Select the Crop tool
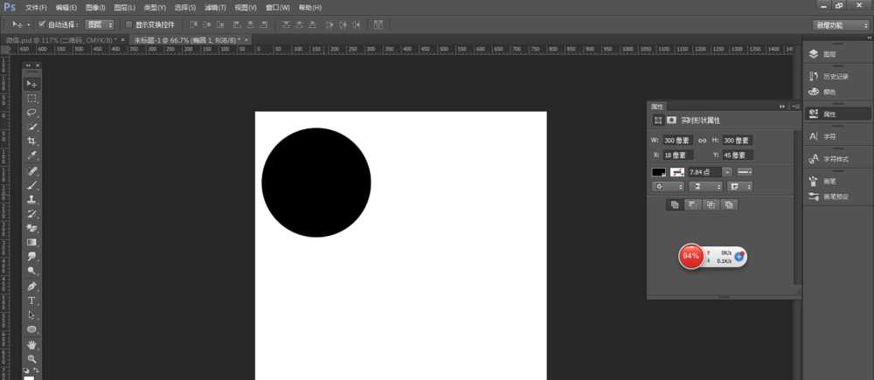874x380 pixels. [x=31, y=141]
